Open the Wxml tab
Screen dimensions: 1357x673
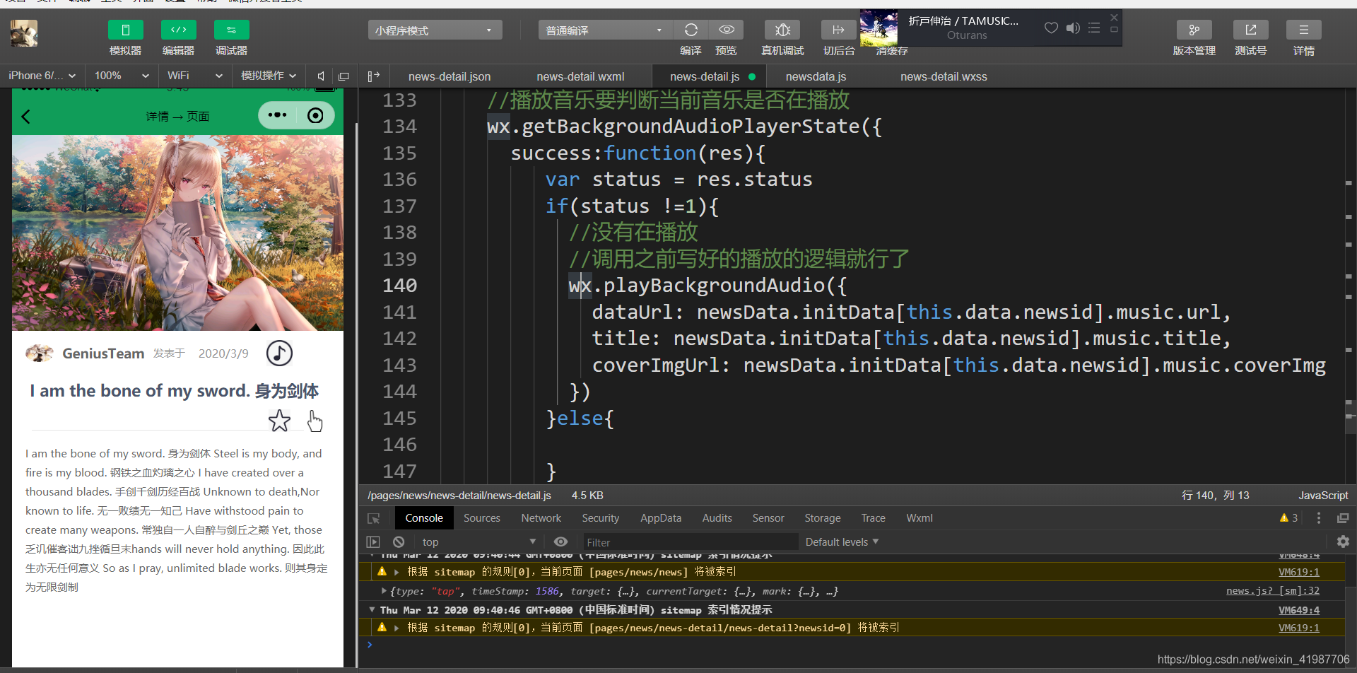(x=920, y=518)
